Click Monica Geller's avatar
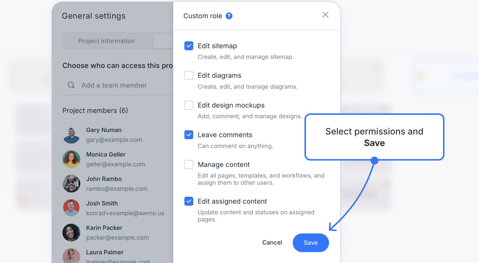 tap(71, 159)
